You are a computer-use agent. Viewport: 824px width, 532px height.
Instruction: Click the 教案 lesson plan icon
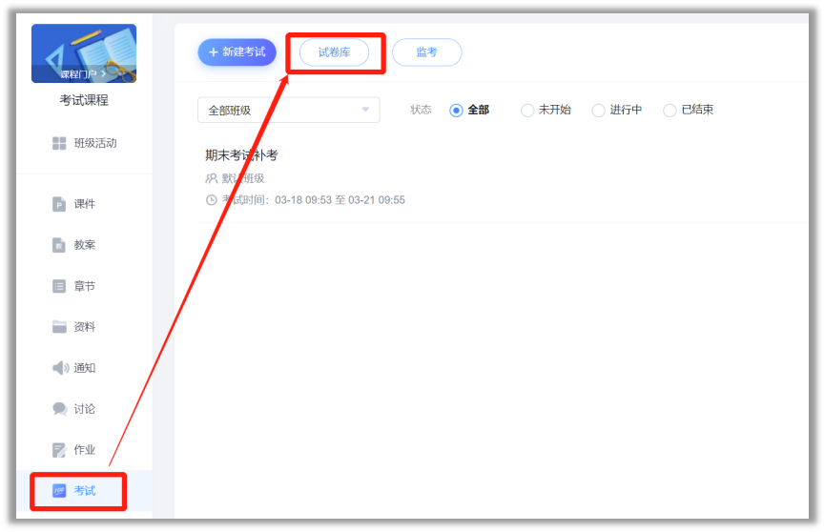(59, 245)
